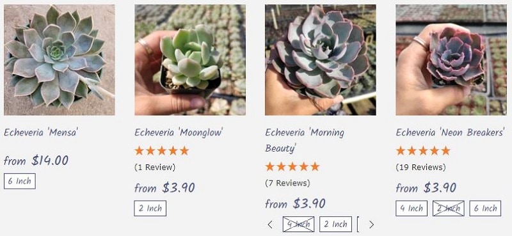Open the 7 Reviews link

pyautogui.click(x=287, y=183)
